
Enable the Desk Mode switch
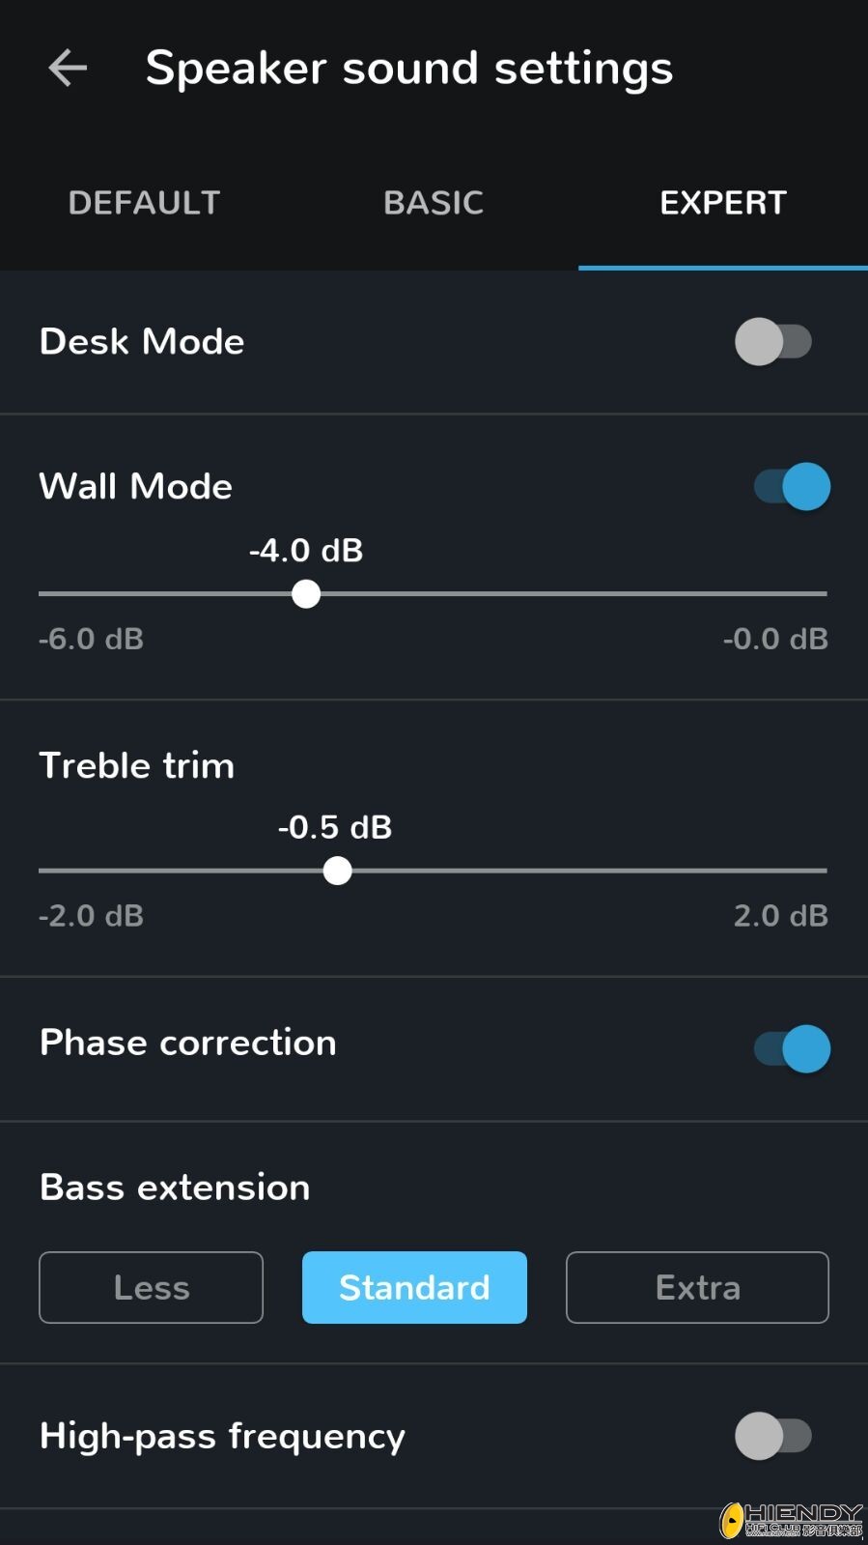[773, 341]
